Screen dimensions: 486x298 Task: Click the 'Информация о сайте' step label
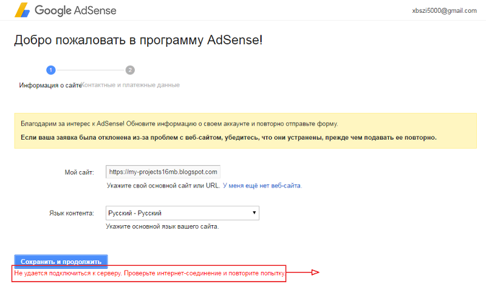coord(50,85)
